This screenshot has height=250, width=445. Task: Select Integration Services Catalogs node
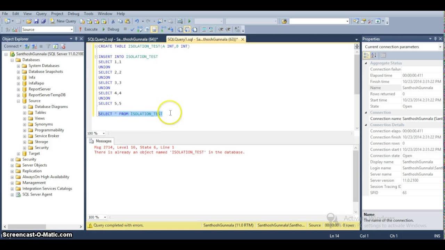47,189
